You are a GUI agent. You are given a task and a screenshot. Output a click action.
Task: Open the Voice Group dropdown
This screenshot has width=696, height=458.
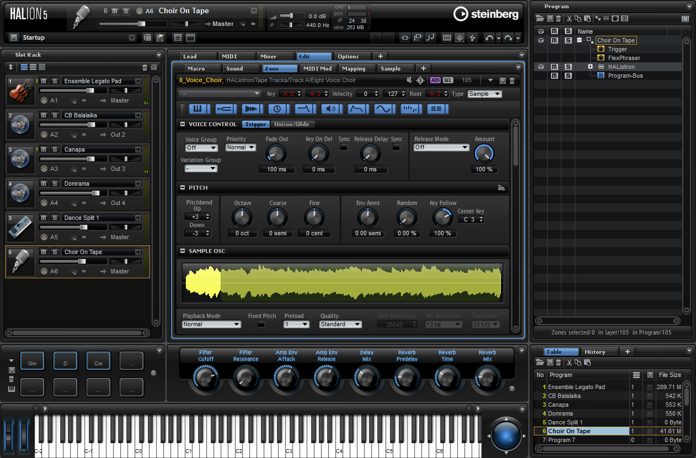(x=201, y=148)
